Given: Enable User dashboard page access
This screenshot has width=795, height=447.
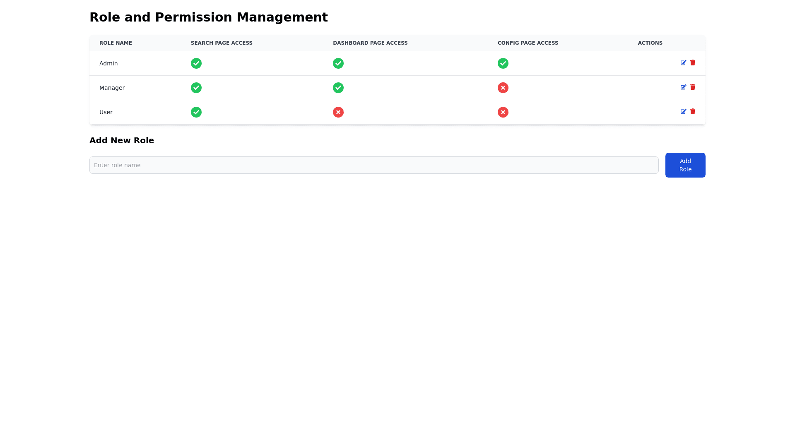Looking at the screenshot, I should (338, 112).
